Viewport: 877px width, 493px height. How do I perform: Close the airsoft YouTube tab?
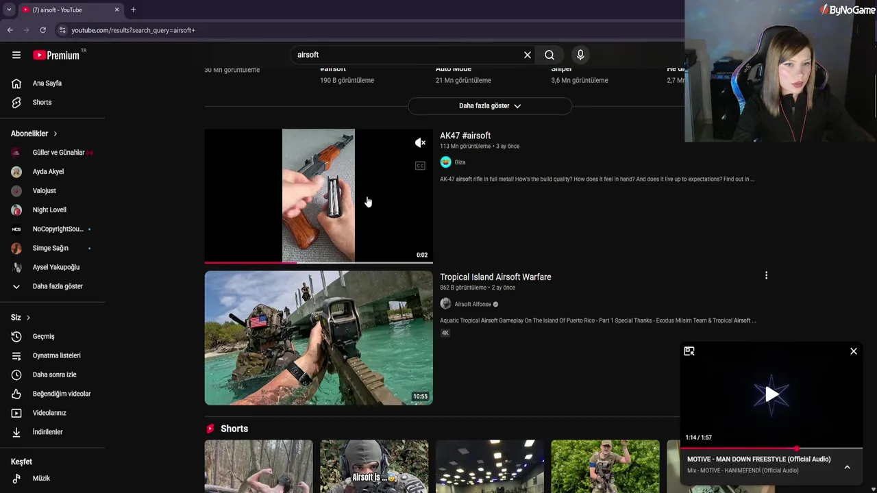point(116,10)
